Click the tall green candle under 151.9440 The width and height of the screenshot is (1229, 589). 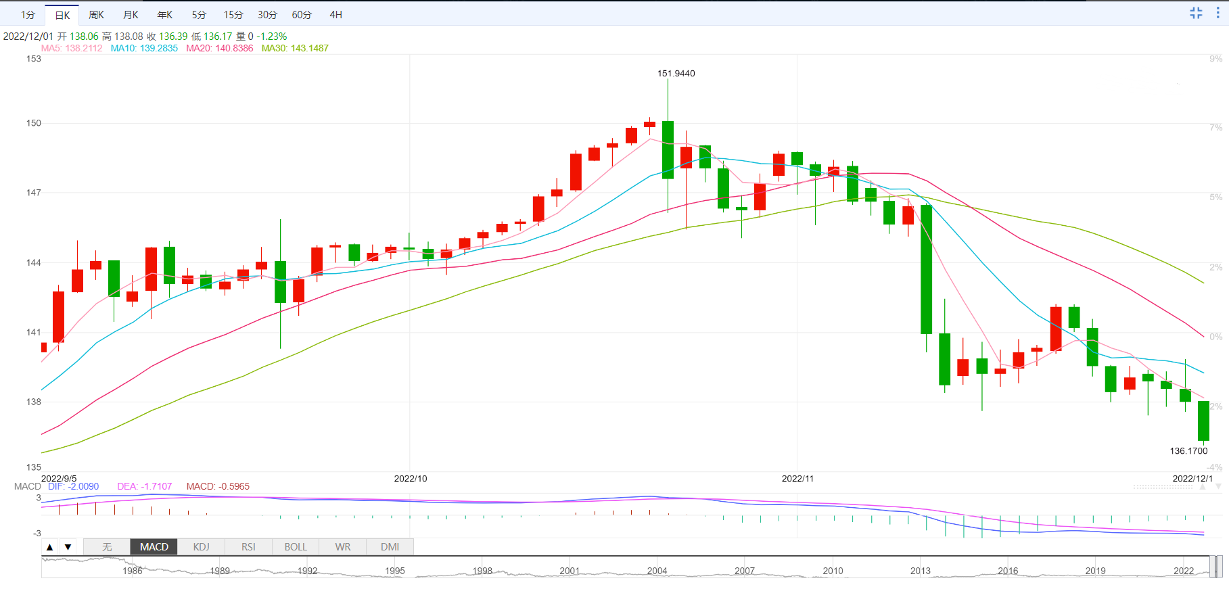[x=668, y=150]
